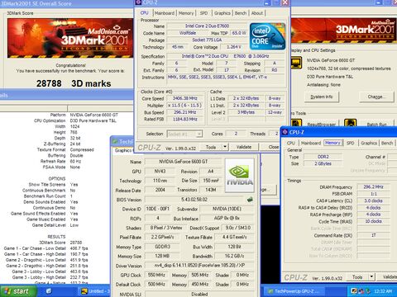Open the About tab in CPU-Z

click(257, 13)
